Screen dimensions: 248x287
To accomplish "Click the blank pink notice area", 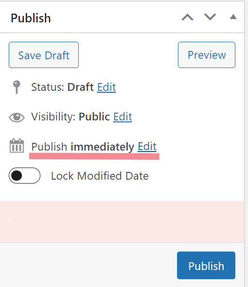I will (122, 222).
